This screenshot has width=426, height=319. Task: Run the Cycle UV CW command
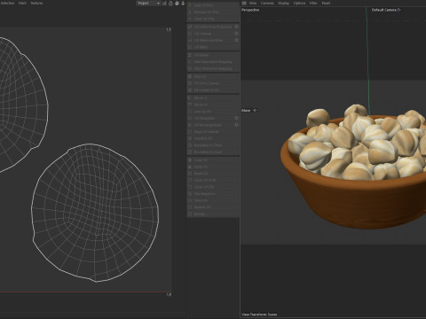pos(213,187)
